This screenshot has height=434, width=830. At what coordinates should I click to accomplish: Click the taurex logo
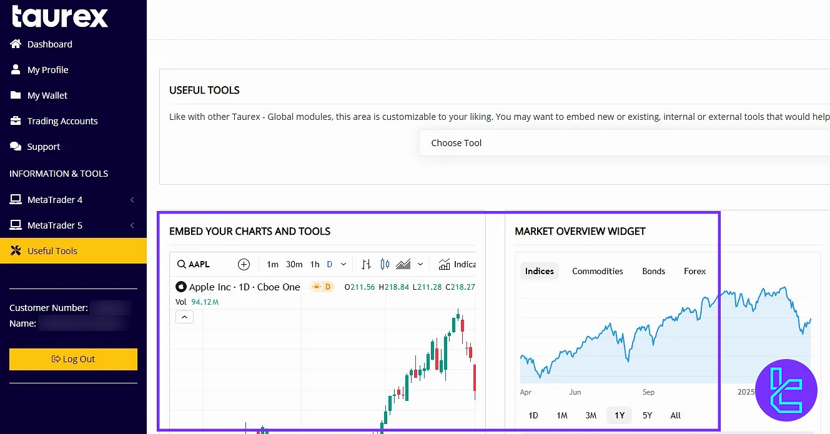[x=60, y=16]
